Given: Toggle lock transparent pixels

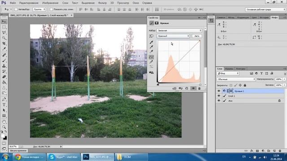Looking at the screenshot, I should click(231, 85).
